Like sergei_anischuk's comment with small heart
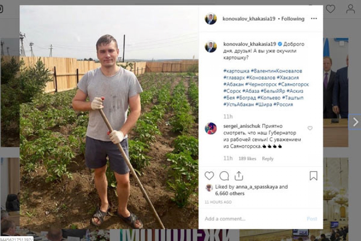Image resolution: width=361 pixels, height=241 pixels. 310,128
